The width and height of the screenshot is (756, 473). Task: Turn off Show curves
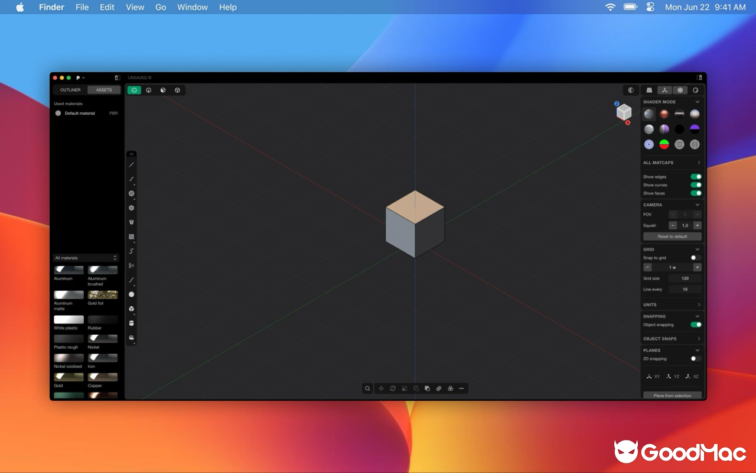point(696,185)
